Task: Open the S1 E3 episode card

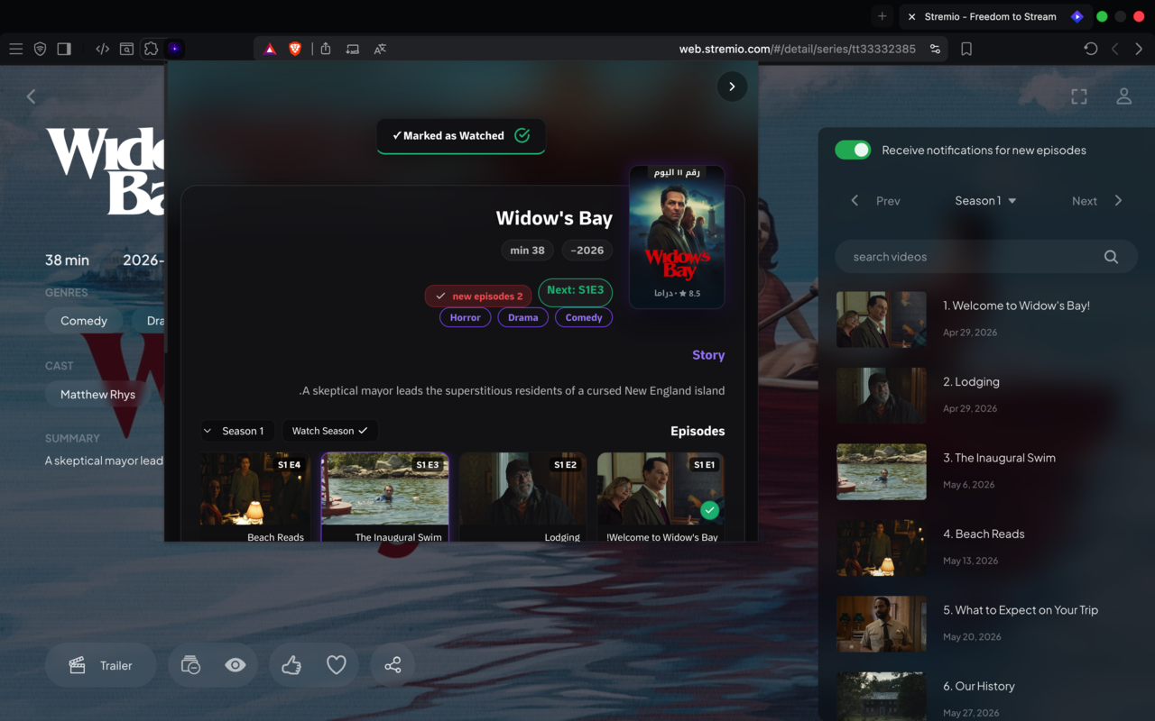Action: coord(385,497)
